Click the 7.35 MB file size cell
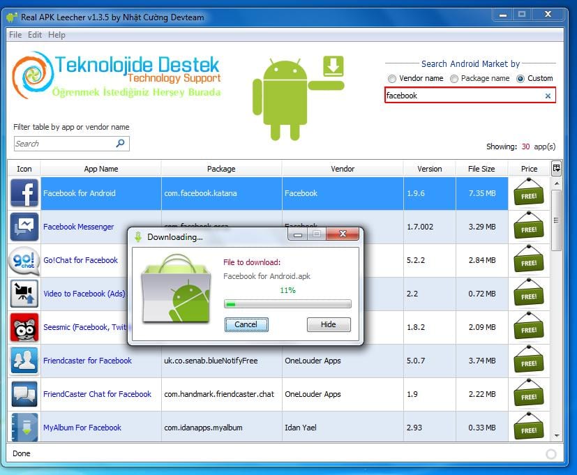The image size is (577, 475). tap(482, 193)
